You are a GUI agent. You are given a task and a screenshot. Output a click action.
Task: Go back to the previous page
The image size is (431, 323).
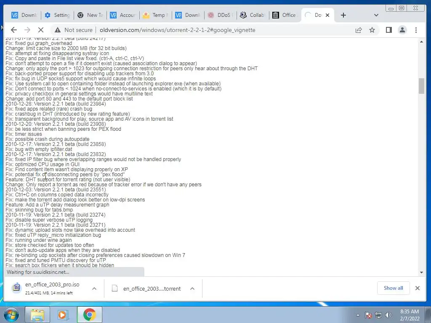click(x=14, y=30)
